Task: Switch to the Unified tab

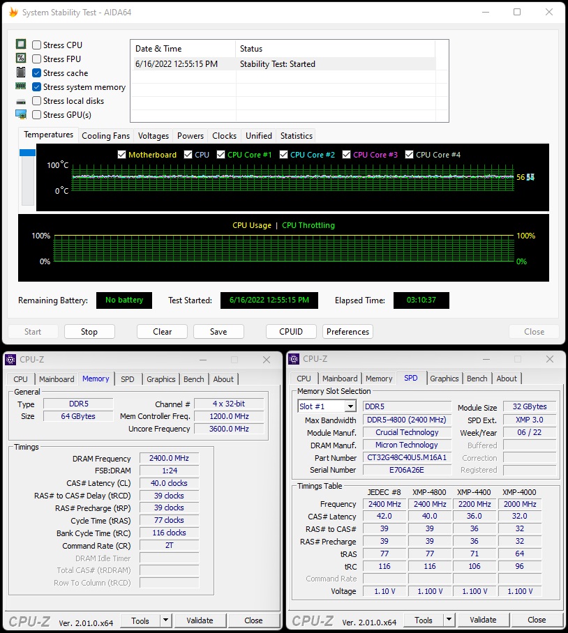Action: coord(259,136)
